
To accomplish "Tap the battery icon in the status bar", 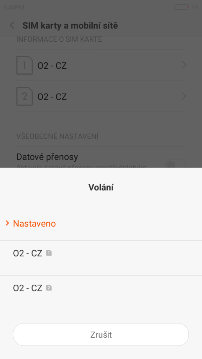I will (181, 7).
